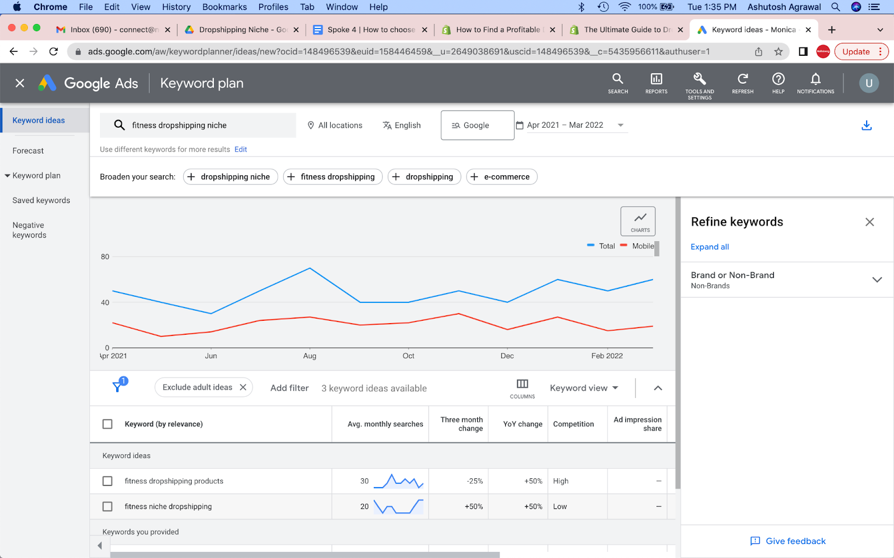Open the Charts view button

click(638, 222)
